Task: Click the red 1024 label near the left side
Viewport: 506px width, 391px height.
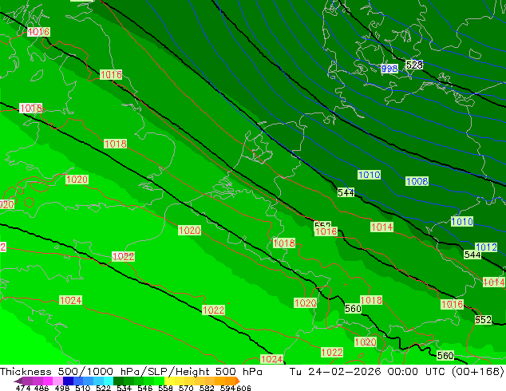Action: (x=70, y=300)
